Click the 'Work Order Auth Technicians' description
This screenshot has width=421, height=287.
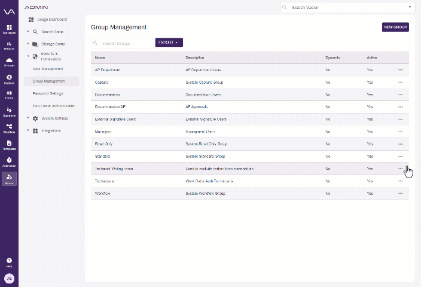click(x=209, y=181)
